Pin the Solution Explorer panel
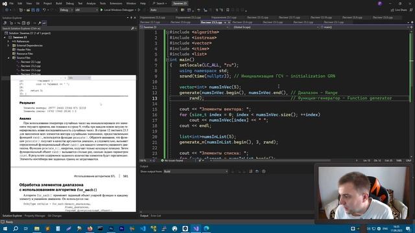 coord(131,17)
